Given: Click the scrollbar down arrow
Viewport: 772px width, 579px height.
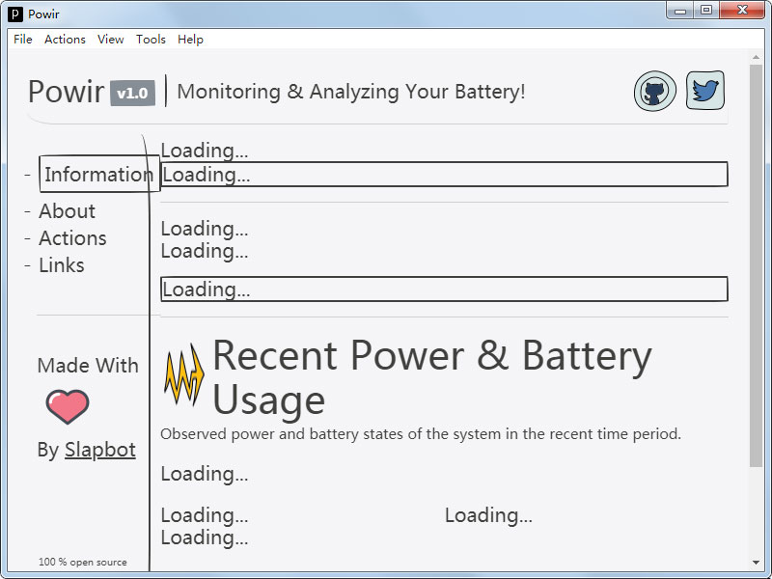Looking at the screenshot, I should pyautogui.click(x=756, y=563).
